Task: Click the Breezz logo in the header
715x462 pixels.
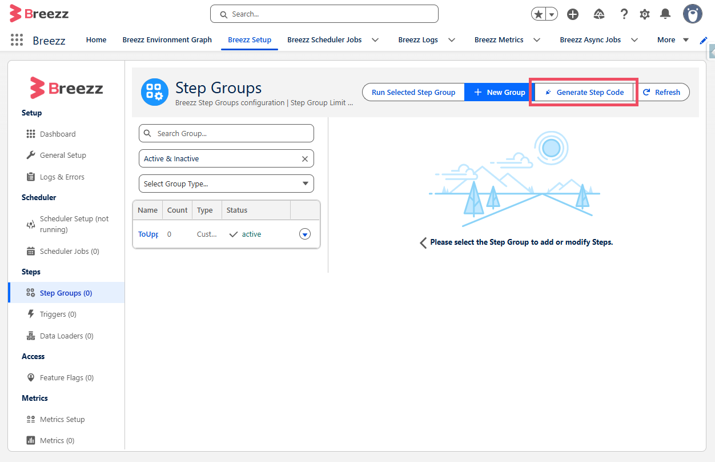Action: click(x=39, y=13)
